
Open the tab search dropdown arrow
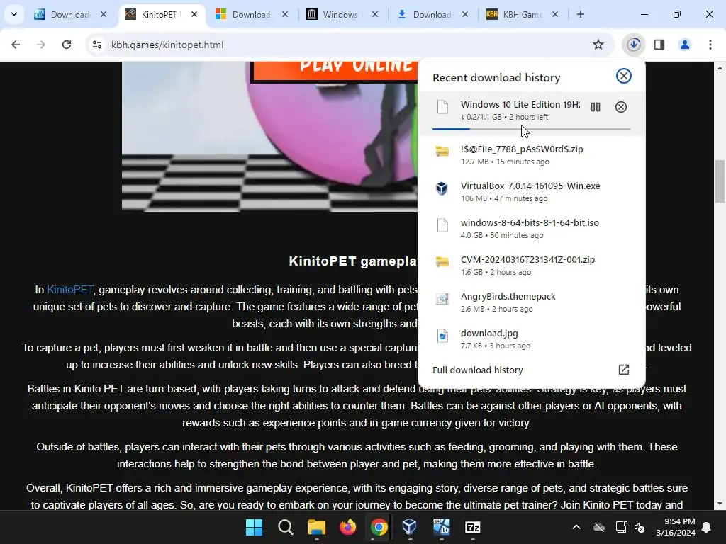click(x=14, y=14)
